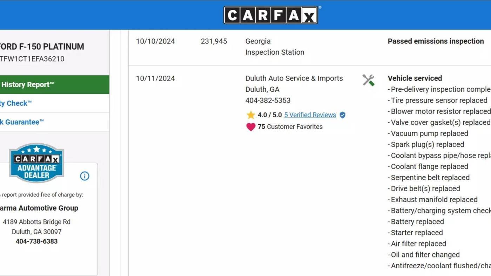Image resolution: width=491 pixels, height=276 pixels.
Task: Click the Starter replaced line
Action: point(415,233)
